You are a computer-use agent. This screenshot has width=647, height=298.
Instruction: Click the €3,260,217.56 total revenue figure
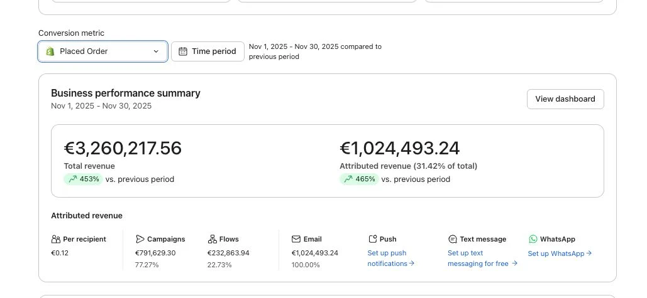click(x=123, y=148)
